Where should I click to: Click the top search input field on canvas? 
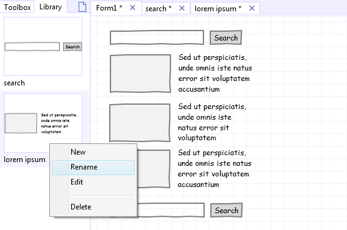(x=157, y=37)
